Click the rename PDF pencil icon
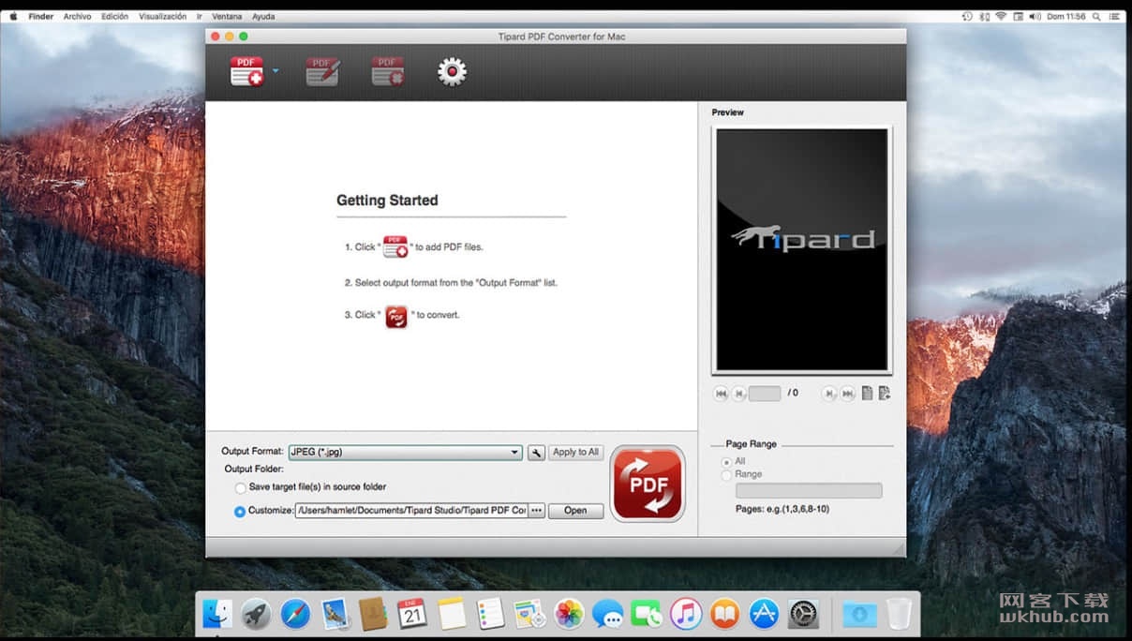The height and width of the screenshot is (641, 1132). click(322, 72)
